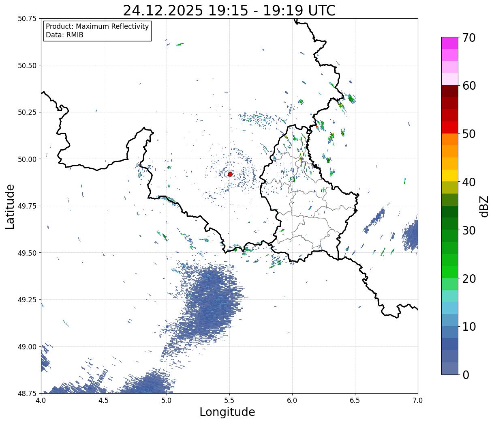Click the colorbar tick label 20
The width and height of the screenshot is (494, 422).
469,278
